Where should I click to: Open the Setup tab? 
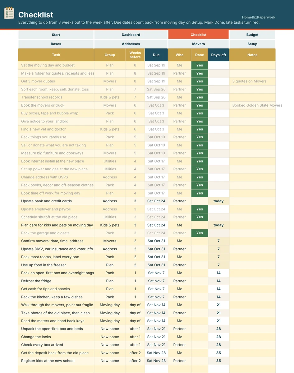[x=252, y=44]
